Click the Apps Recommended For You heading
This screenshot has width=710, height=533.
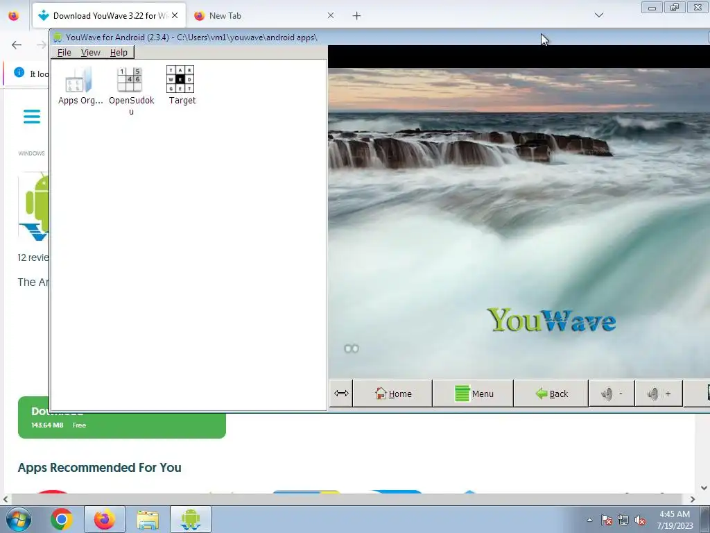pyautogui.click(x=100, y=467)
